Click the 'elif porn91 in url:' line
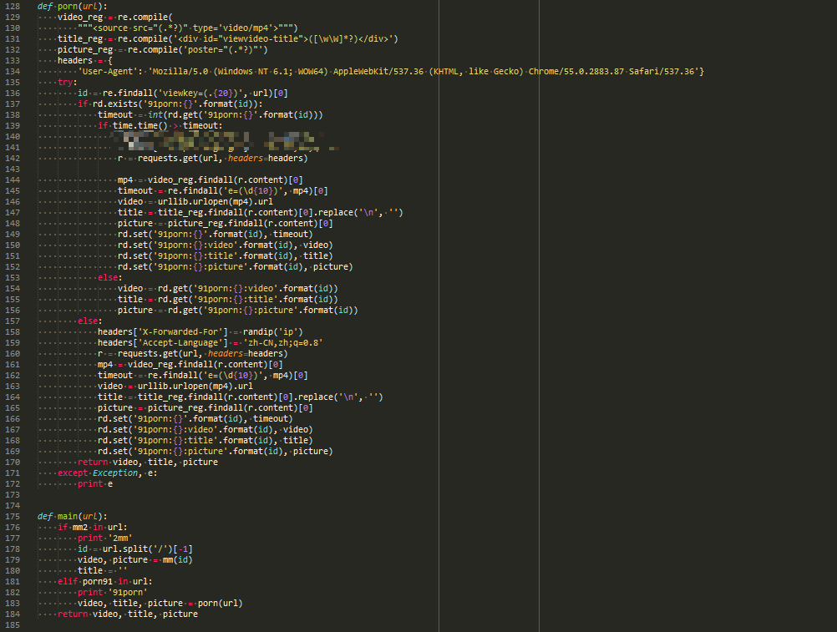837x632 pixels. (x=105, y=581)
